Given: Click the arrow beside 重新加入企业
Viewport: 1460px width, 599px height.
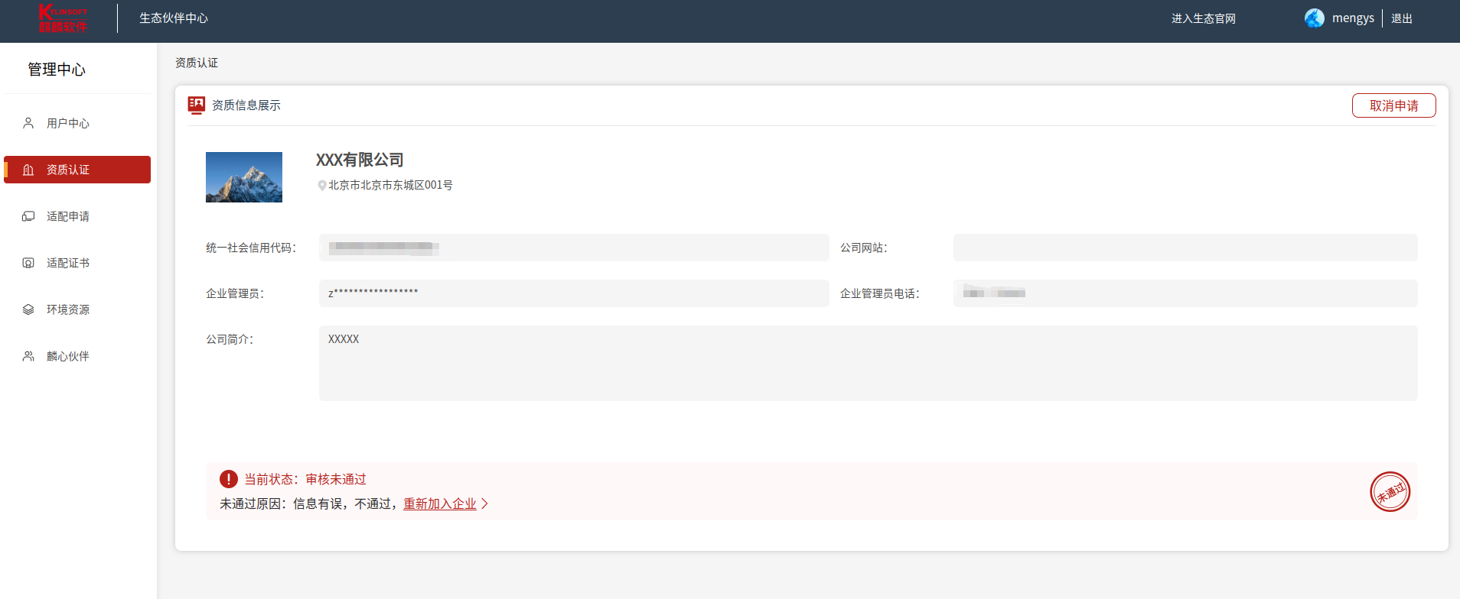Looking at the screenshot, I should coord(484,503).
